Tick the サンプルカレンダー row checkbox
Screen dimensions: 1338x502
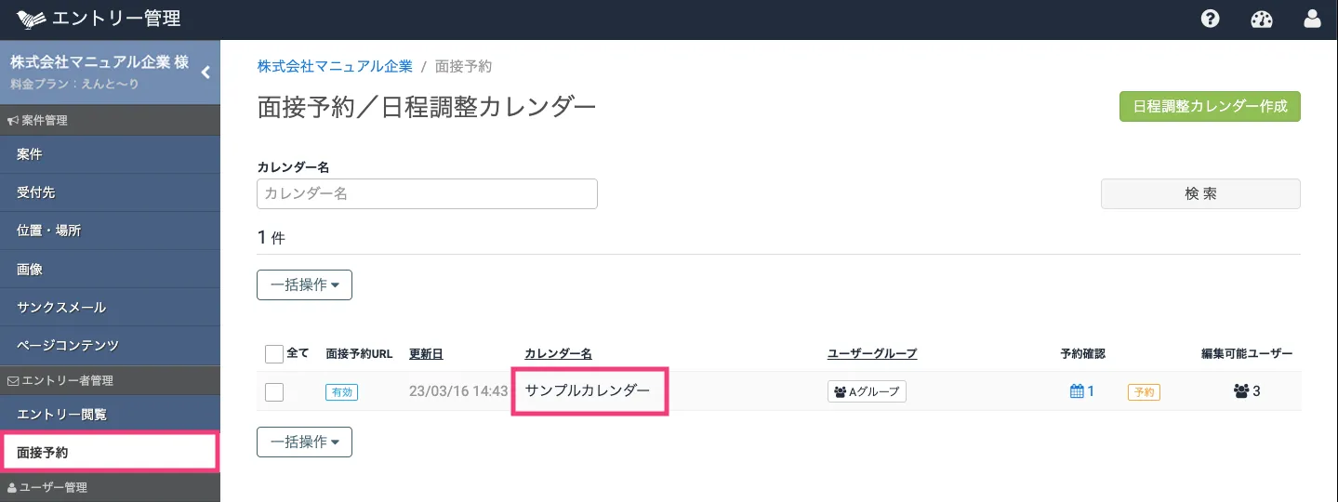(x=273, y=391)
